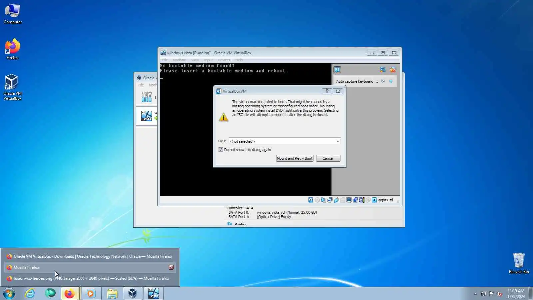Open Firefox desktop shortcut
The height and width of the screenshot is (300, 533).
[13, 49]
